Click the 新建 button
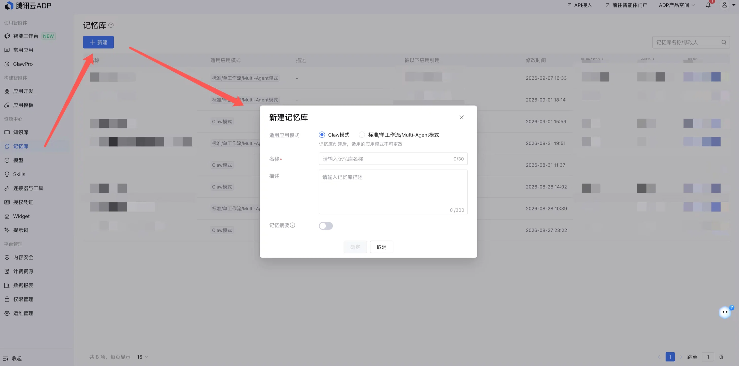Screen dimensions: 739x366 click(x=98, y=42)
